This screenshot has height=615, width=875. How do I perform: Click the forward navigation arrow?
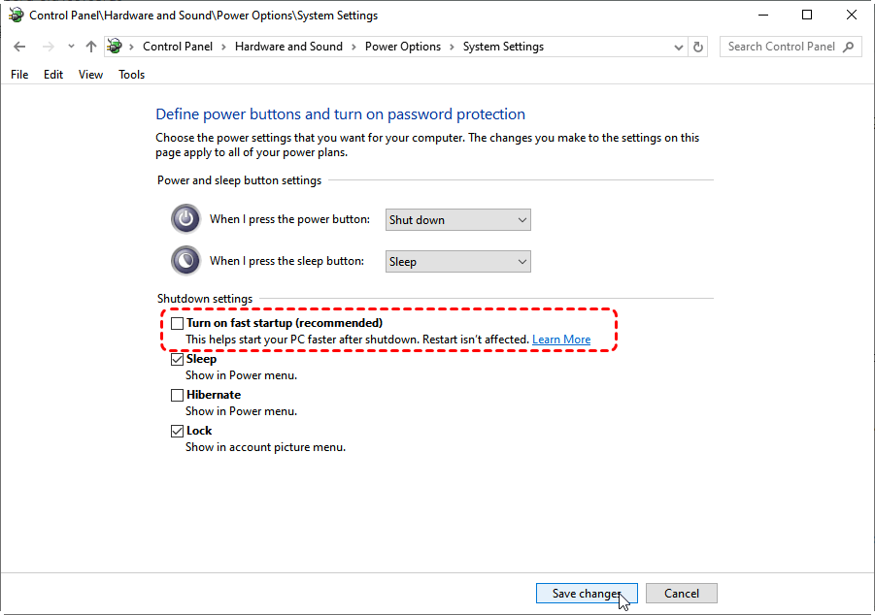click(49, 47)
